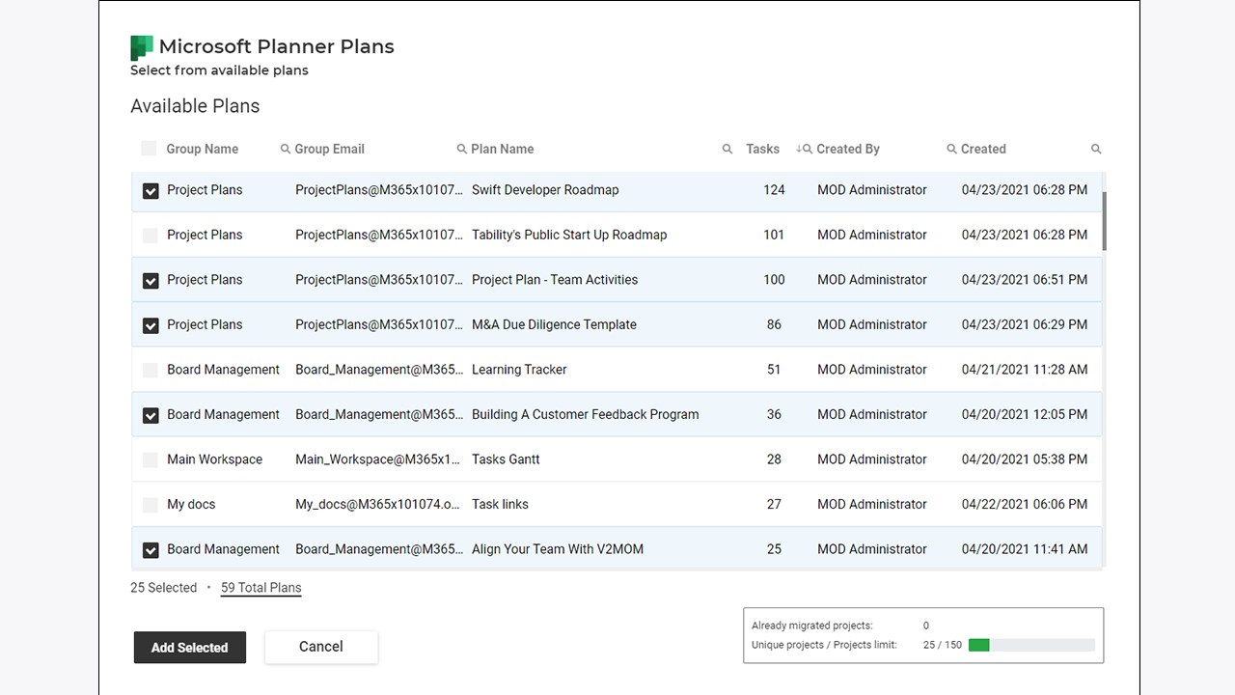Click created date 04/22/2021 06:06 PM
Screen dimensions: 1235x695
1025,504
